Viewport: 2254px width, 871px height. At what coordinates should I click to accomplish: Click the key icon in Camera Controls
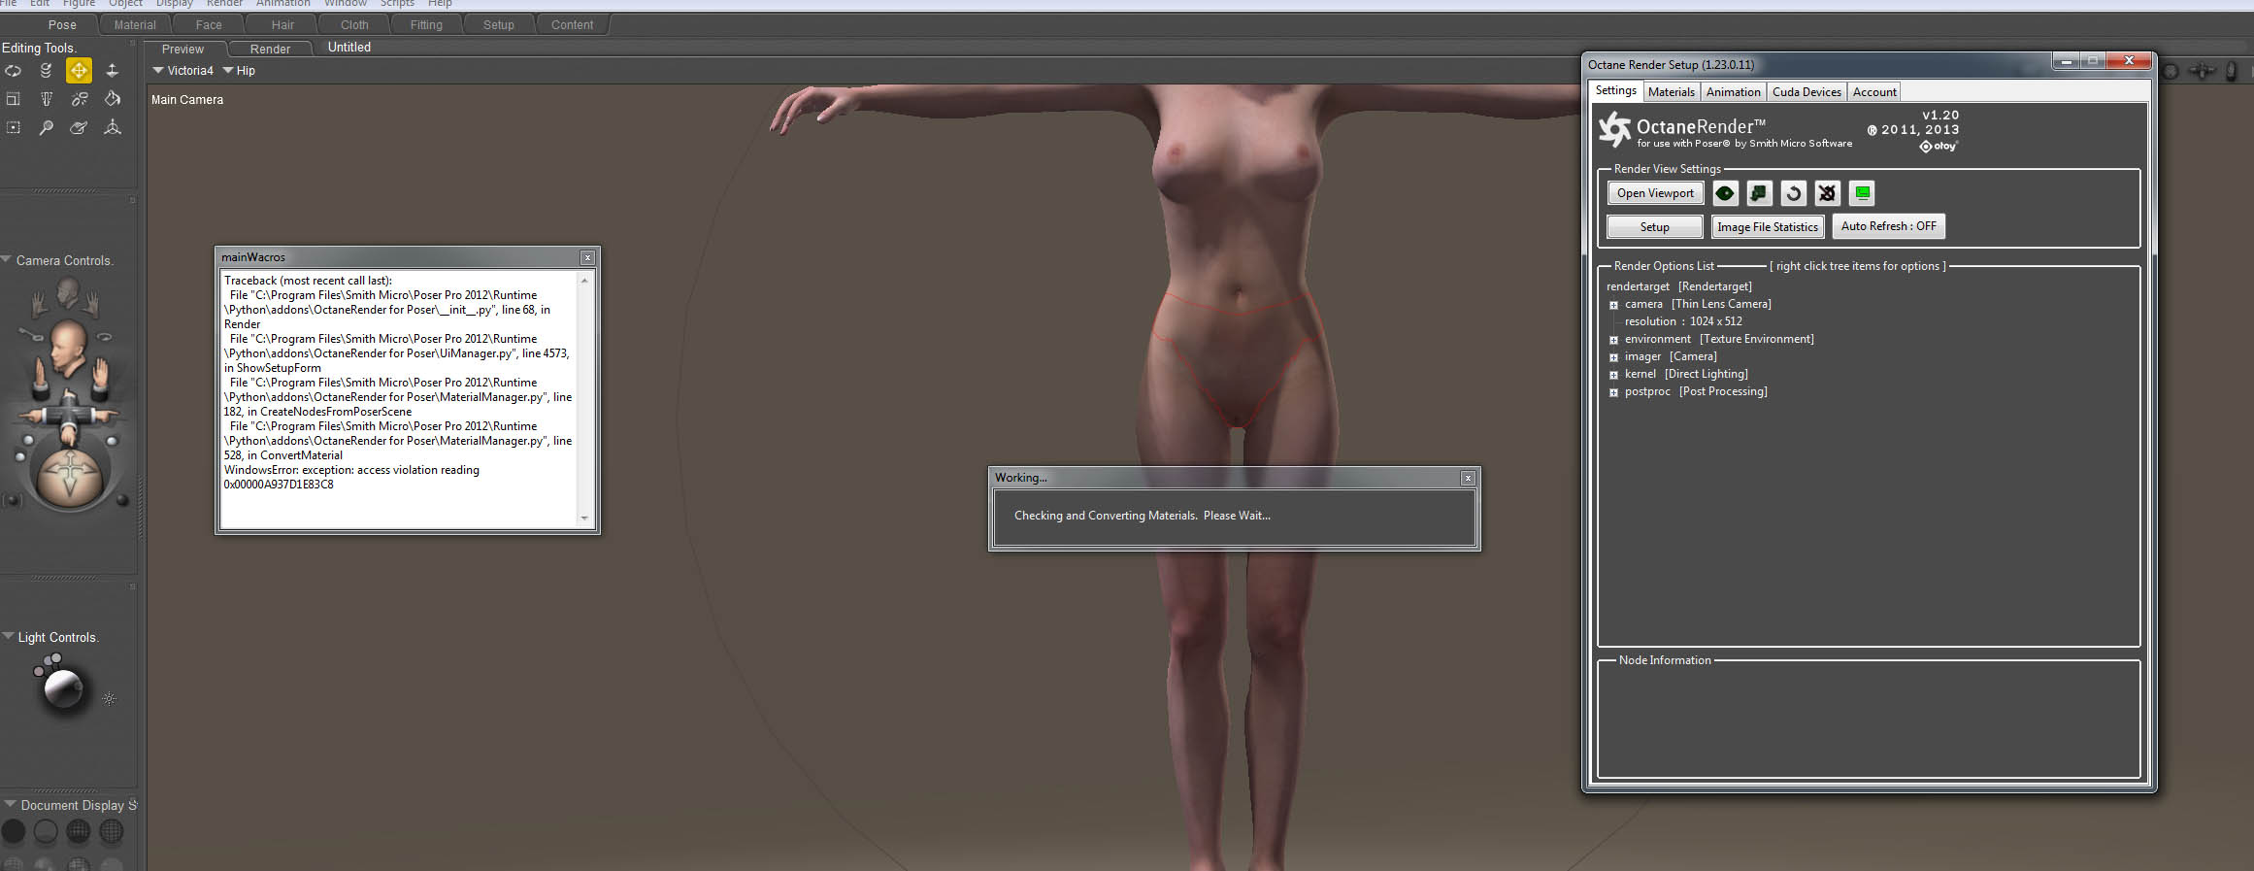point(30,335)
